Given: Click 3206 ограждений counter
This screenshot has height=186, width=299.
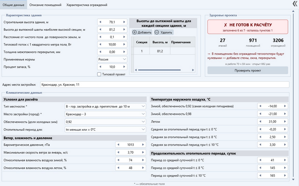Looking at the screenshot, I should click(278, 42).
